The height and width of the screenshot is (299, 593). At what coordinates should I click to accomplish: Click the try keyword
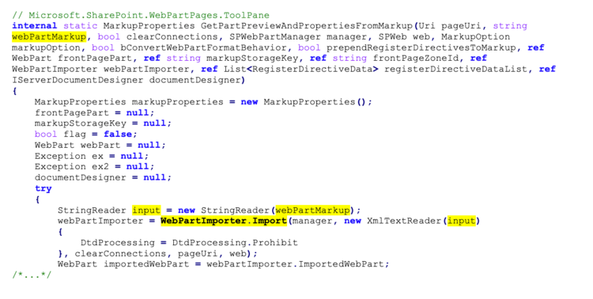(x=43, y=188)
